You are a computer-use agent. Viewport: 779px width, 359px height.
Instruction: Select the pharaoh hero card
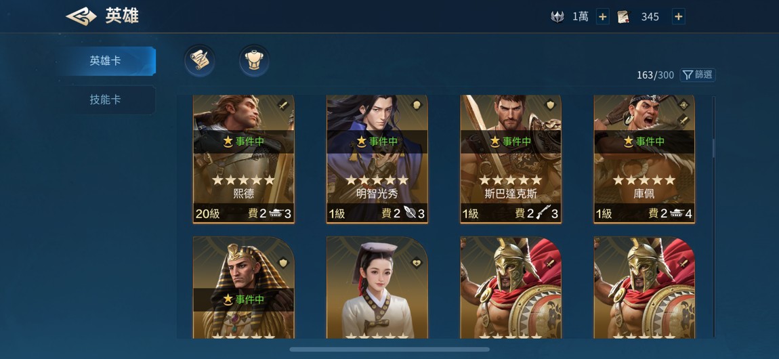(x=243, y=287)
